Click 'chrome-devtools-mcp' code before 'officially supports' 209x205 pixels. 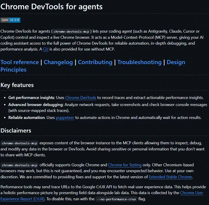(19, 165)
